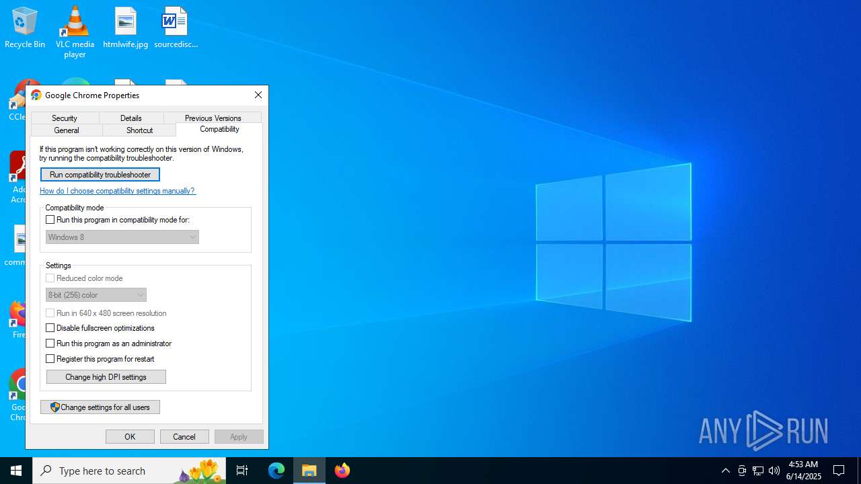The image size is (861, 484).
Task: Close the Google Chrome Properties dialog
Action: click(258, 95)
